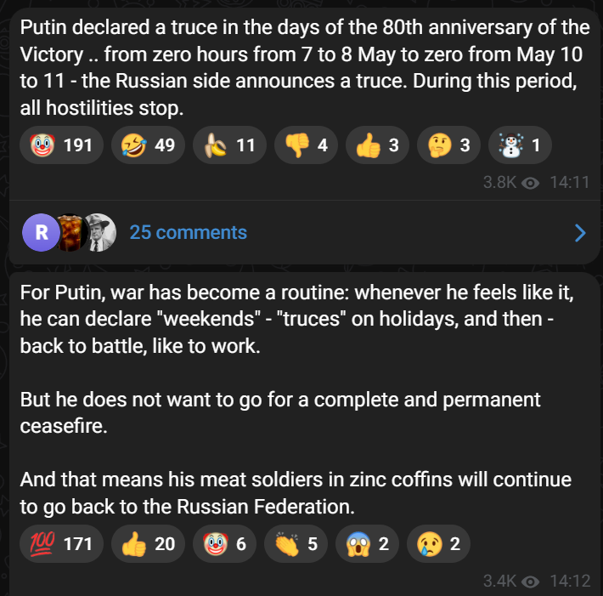
Task: Toggle the laughing emoji reaction showing 49
Action: tap(149, 145)
